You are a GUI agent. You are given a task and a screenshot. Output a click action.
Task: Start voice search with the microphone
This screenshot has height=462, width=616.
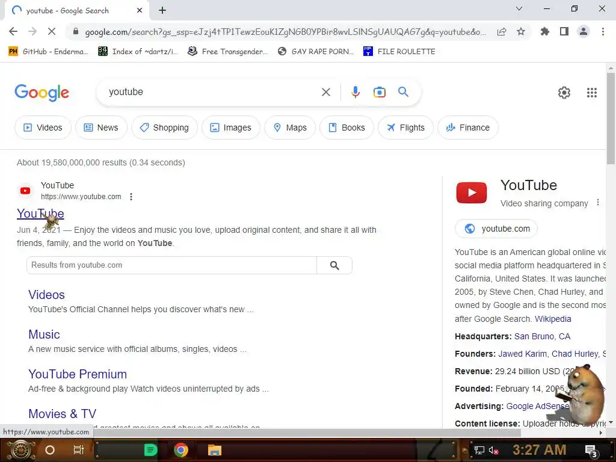pyautogui.click(x=355, y=92)
